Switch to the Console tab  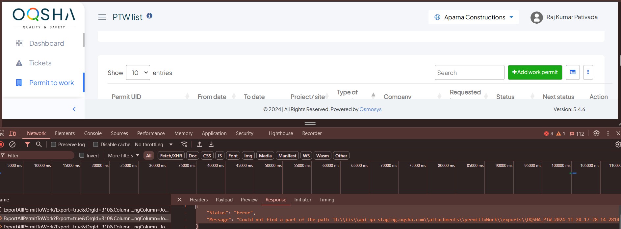(x=93, y=133)
